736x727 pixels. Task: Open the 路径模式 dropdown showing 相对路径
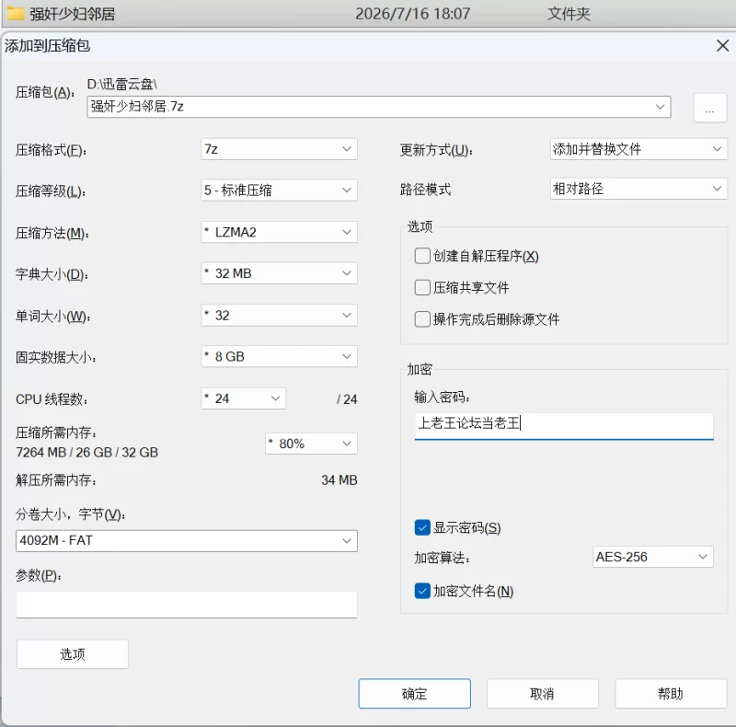(638, 189)
